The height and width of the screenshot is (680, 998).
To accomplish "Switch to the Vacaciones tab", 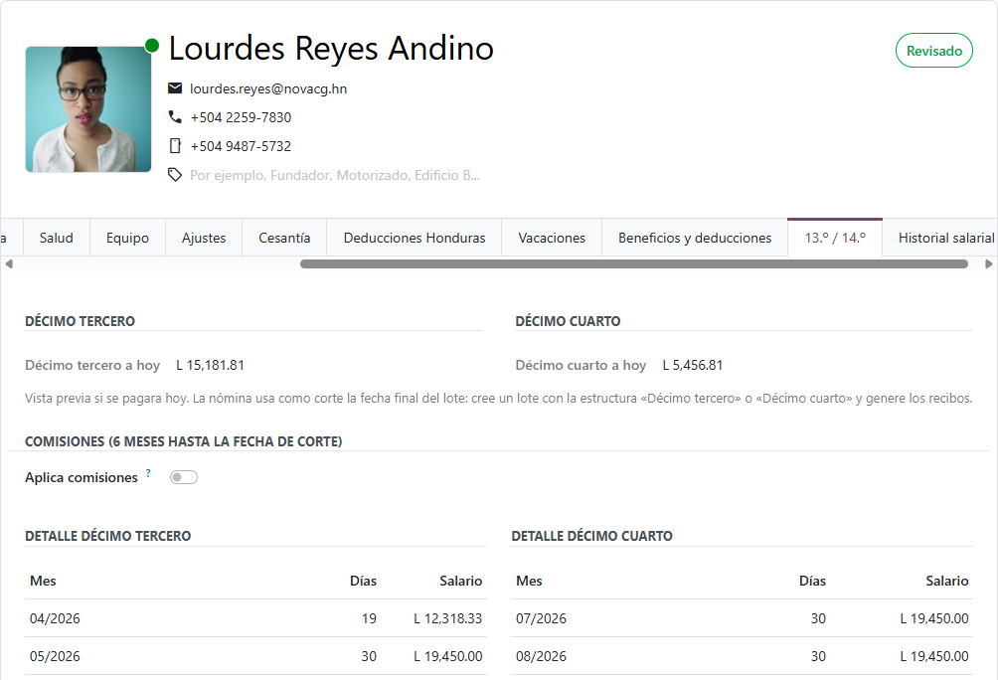I will (552, 238).
